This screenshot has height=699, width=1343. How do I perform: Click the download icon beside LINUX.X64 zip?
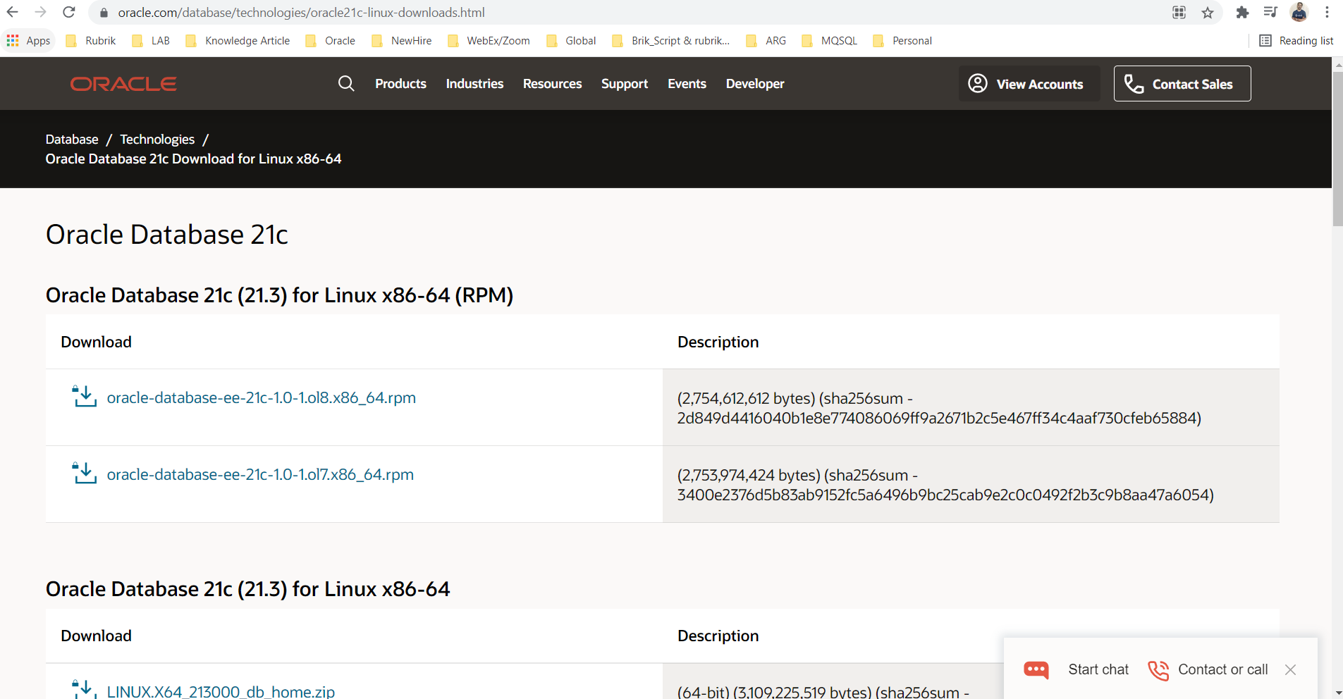(x=85, y=688)
